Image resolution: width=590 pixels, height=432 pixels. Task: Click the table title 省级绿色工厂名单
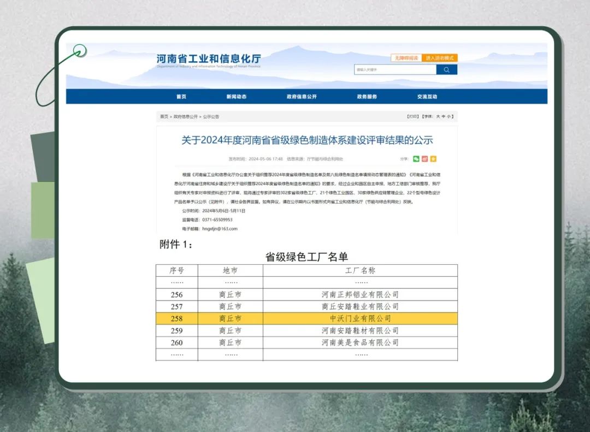[306, 257]
